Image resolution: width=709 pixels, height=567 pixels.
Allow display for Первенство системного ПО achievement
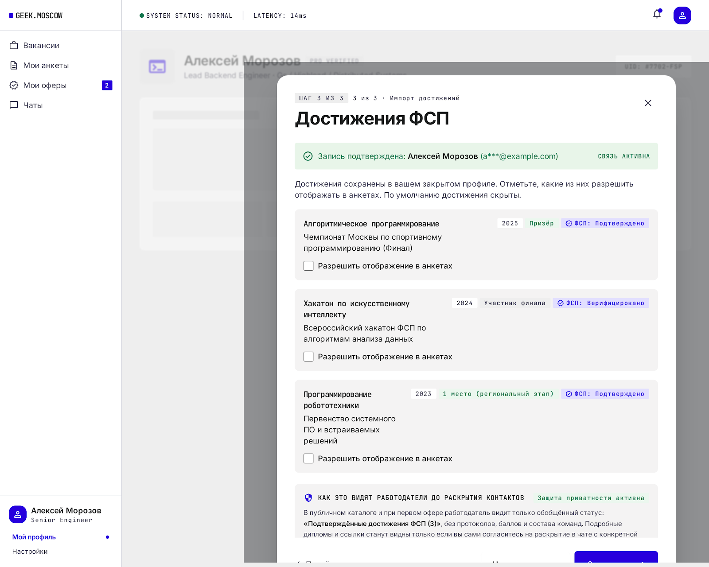pos(308,458)
